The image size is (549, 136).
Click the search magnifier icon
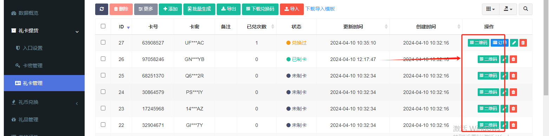[x=525, y=9]
